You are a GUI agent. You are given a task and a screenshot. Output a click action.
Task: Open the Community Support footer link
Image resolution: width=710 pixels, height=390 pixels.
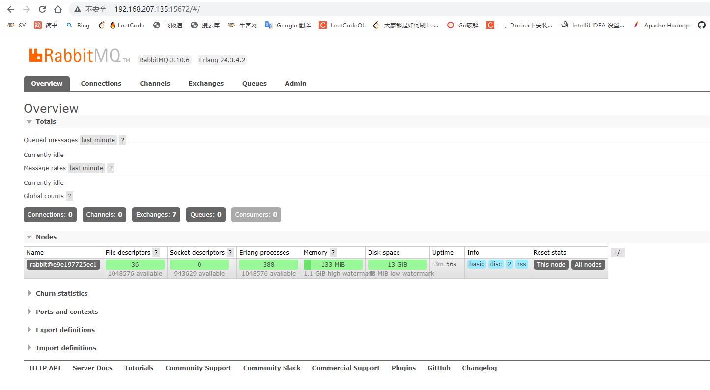pos(199,368)
